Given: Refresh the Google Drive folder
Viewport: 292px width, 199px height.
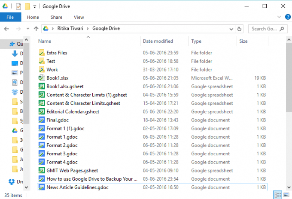Looking at the screenshot, I should pyautogui.click(x=239, y=29).
